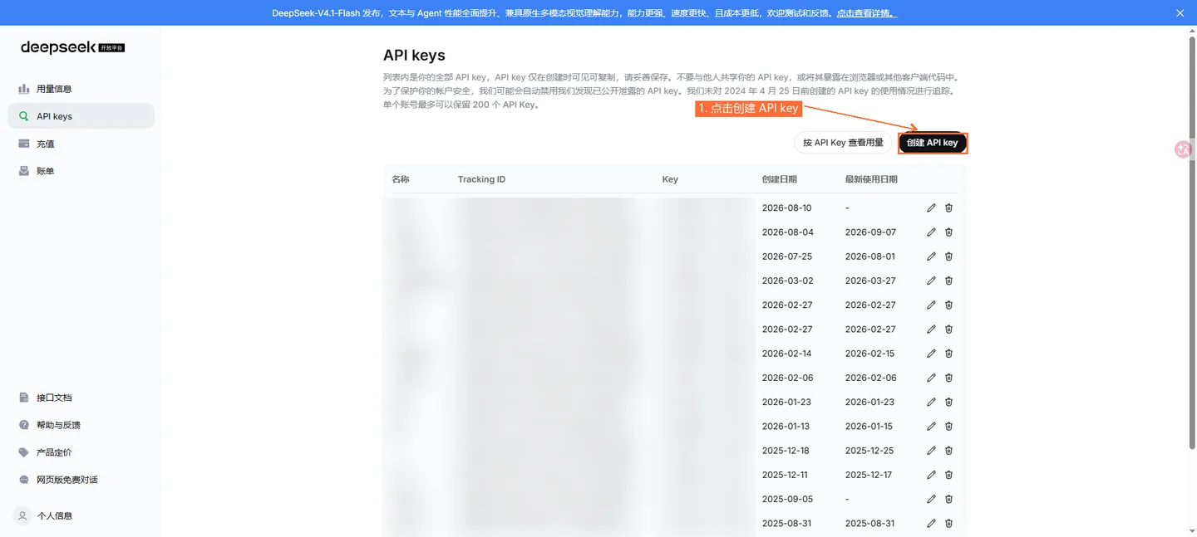
Task: Click creation date 2025-09-05
Action: (787, 499)
